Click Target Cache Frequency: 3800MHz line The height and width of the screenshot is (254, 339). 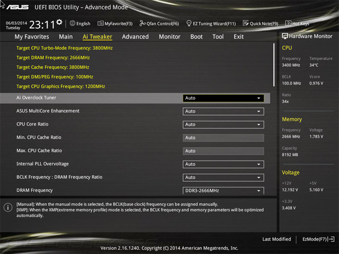tap(53, 67)
